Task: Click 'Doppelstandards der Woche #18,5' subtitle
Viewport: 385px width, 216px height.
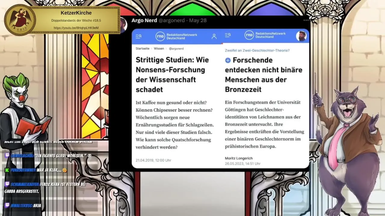Action: (76, 20)
